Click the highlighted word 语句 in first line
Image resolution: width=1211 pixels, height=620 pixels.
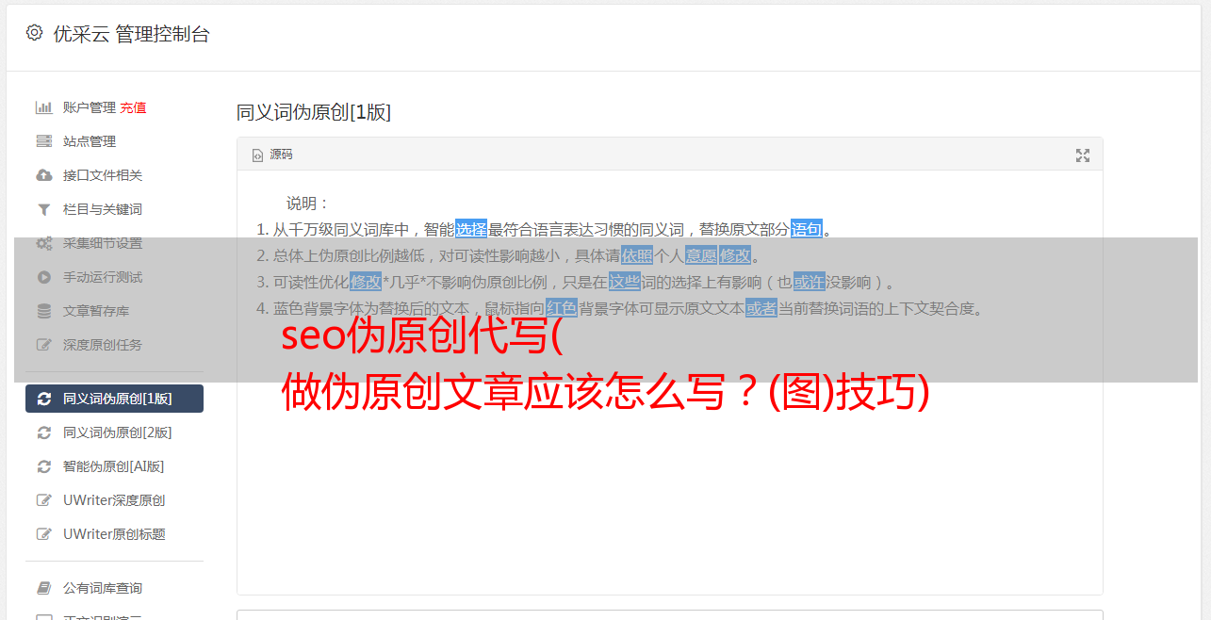tap(807, 229)
